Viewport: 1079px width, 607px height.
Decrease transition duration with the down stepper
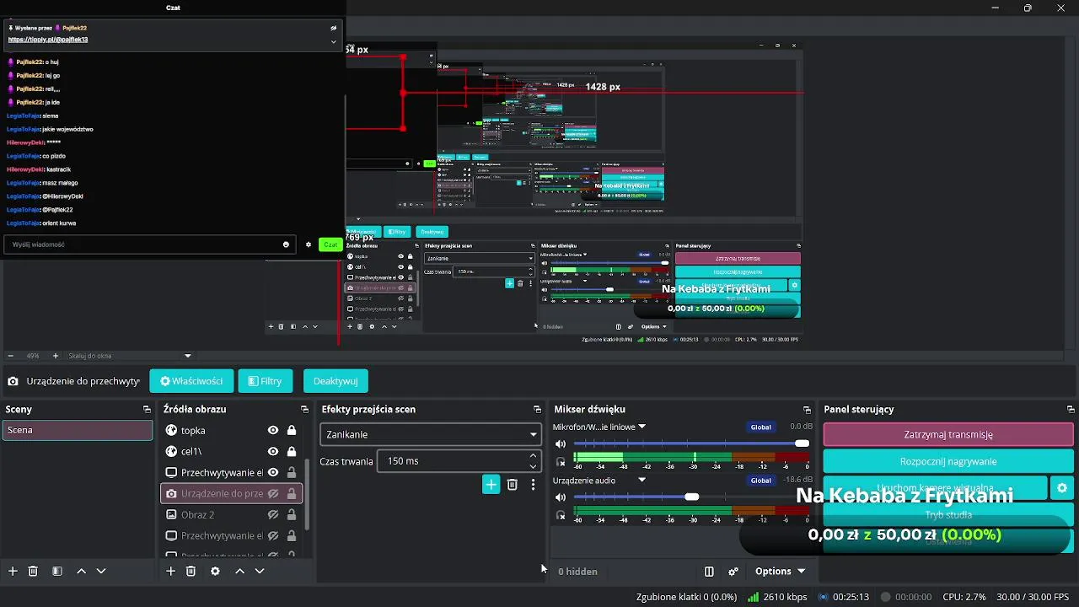(533, 466)
